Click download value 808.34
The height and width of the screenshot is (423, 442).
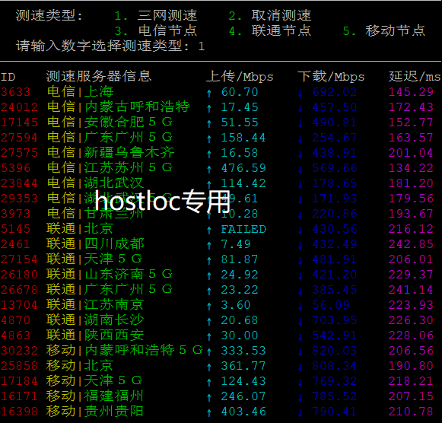(x=335, y=366)
